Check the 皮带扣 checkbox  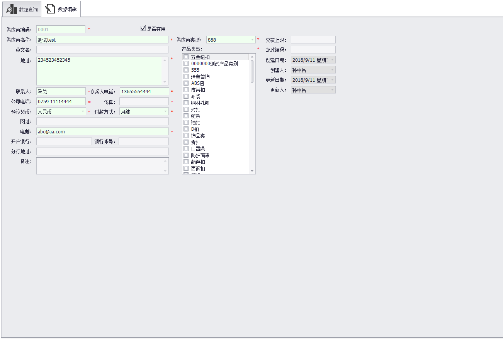point(186,89)
